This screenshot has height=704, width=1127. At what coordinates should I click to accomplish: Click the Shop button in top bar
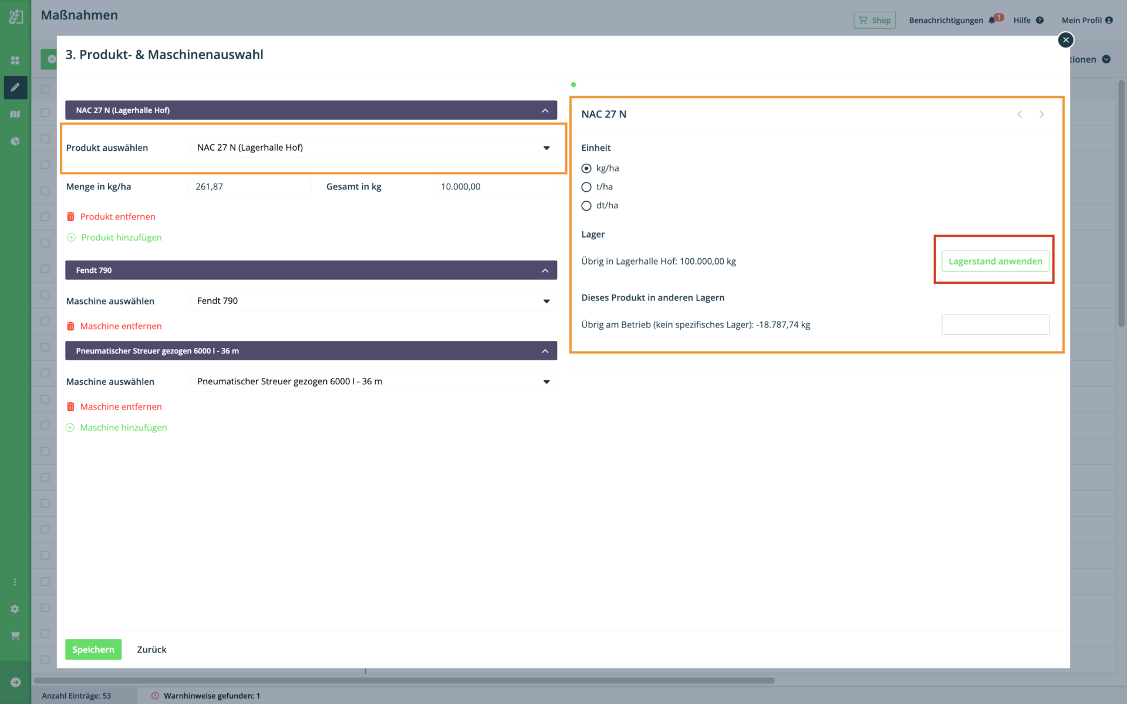(875, 20)
